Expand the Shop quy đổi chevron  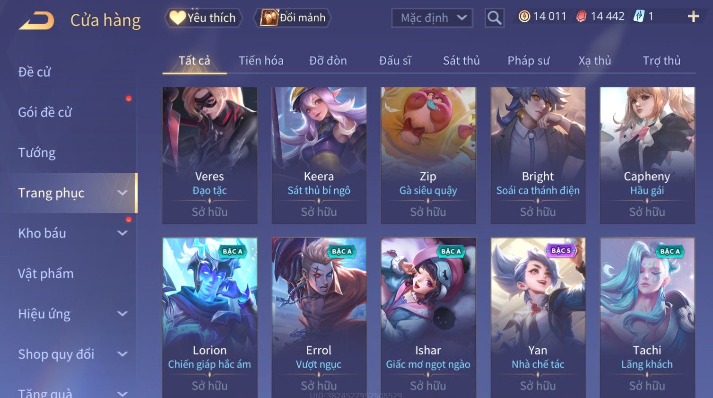click(x=122, y=354)
